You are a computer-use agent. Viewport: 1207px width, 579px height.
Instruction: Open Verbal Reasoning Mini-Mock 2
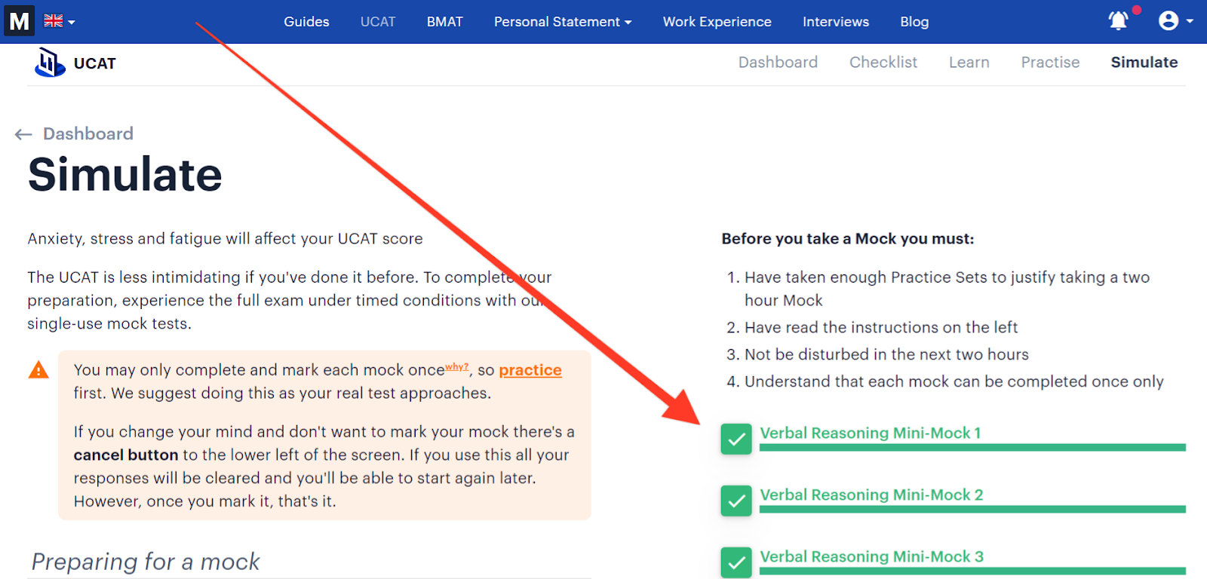(871, 495)
